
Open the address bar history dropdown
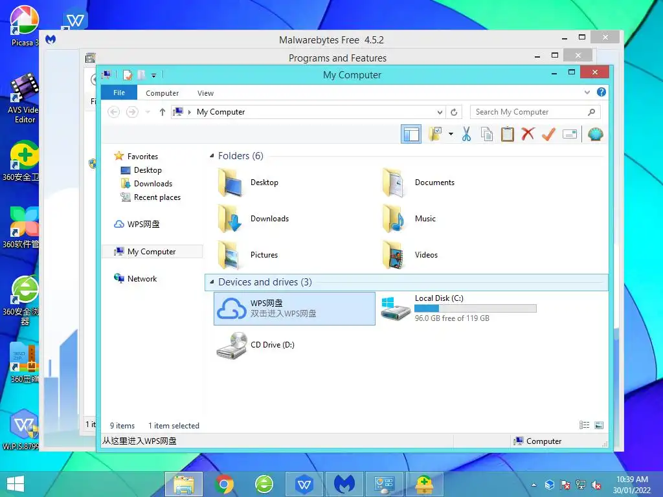[440, 112]
